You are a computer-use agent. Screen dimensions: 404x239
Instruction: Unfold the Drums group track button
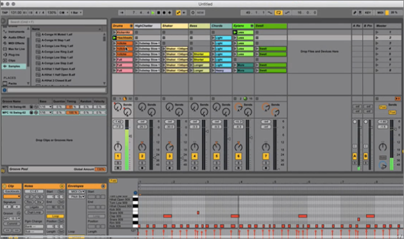[x=131, y=26]
